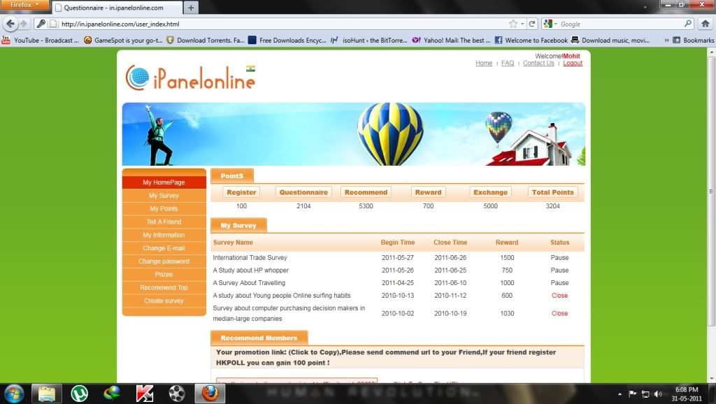This screenshot has height=404, width=716.
Task: Click the Exchange points button
Action: 490,192
